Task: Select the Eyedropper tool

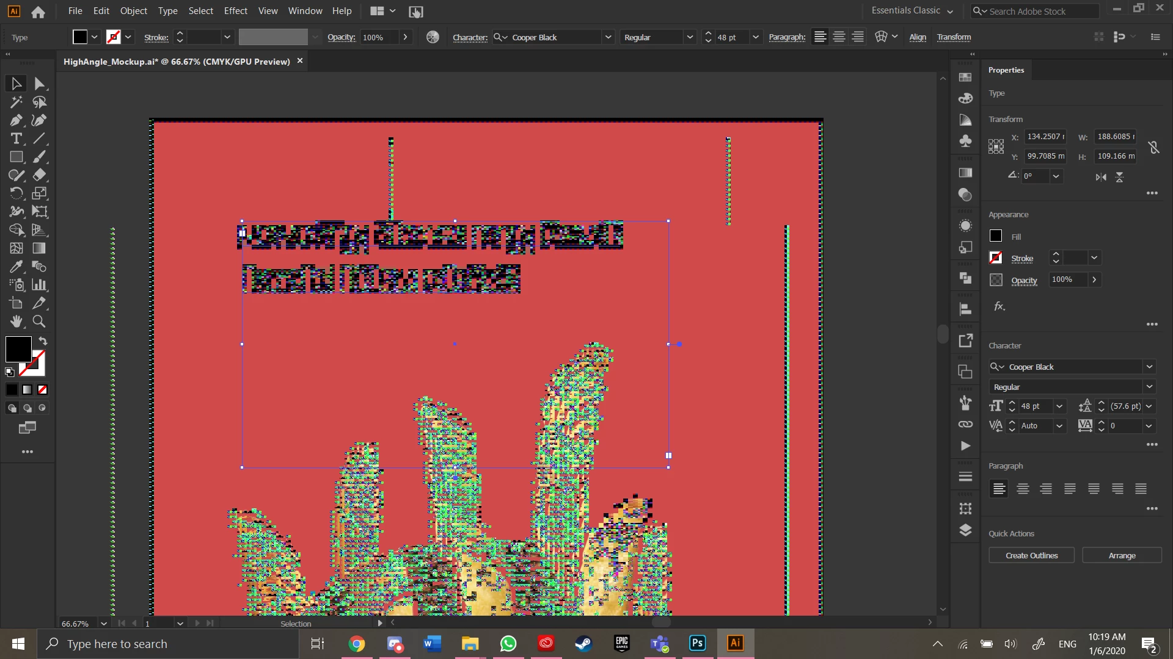Action: (x=16, y=267)
